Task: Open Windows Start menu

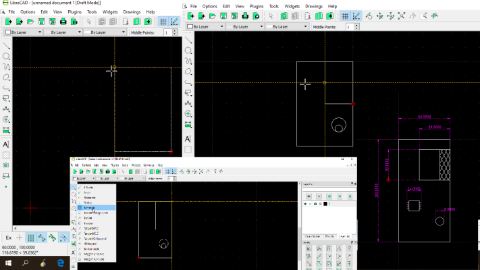Action: point(8,263)
